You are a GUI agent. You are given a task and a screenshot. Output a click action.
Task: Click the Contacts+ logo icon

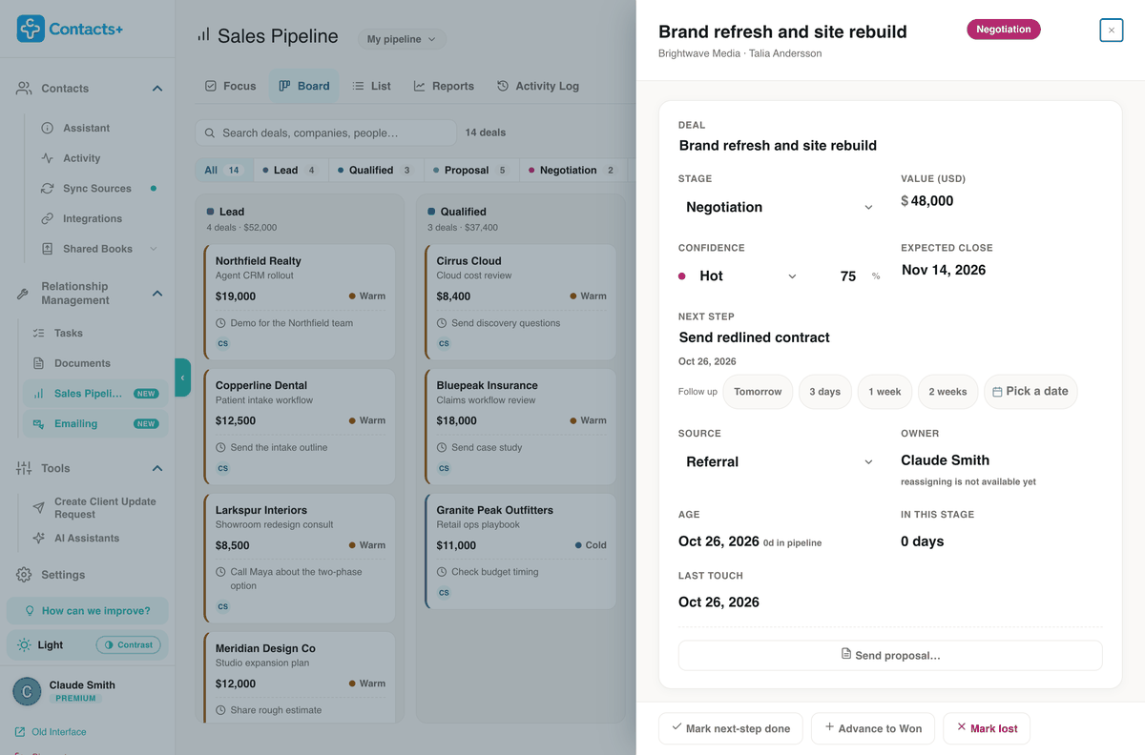(x=31, y=29)
